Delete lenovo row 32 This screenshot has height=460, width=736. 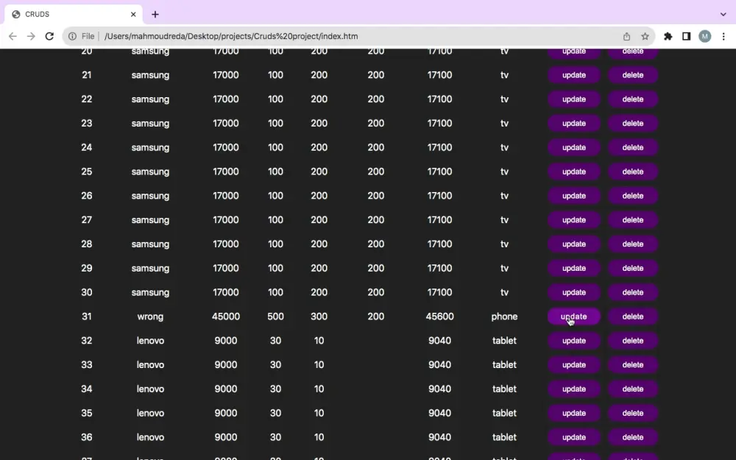(x=633, y=341)
